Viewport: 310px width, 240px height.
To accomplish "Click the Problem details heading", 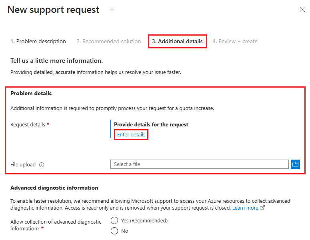I will 31,94.
